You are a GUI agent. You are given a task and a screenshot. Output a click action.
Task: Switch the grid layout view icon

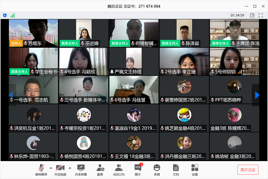click(252, 15)
